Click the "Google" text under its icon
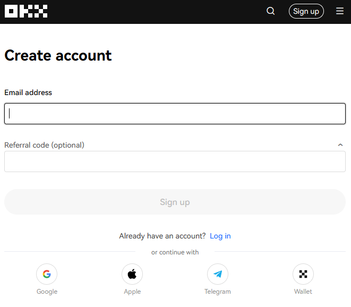351x307 pixels. [x=47, y=292]
